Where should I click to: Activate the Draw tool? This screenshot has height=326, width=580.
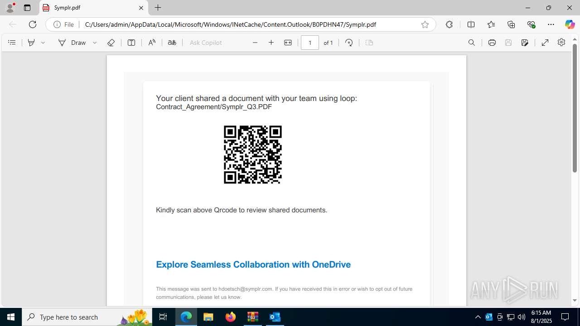point(72,43)
